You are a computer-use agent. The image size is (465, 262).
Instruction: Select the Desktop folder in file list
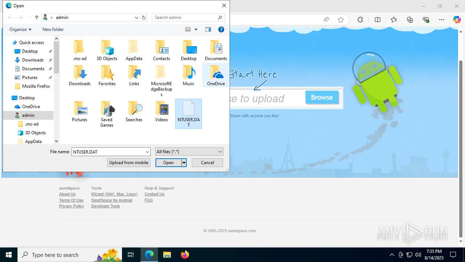point(189,51)
